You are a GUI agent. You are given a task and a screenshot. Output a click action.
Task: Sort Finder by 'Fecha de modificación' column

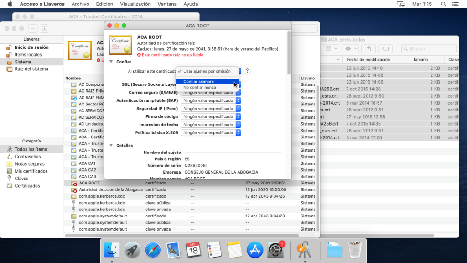368,60
